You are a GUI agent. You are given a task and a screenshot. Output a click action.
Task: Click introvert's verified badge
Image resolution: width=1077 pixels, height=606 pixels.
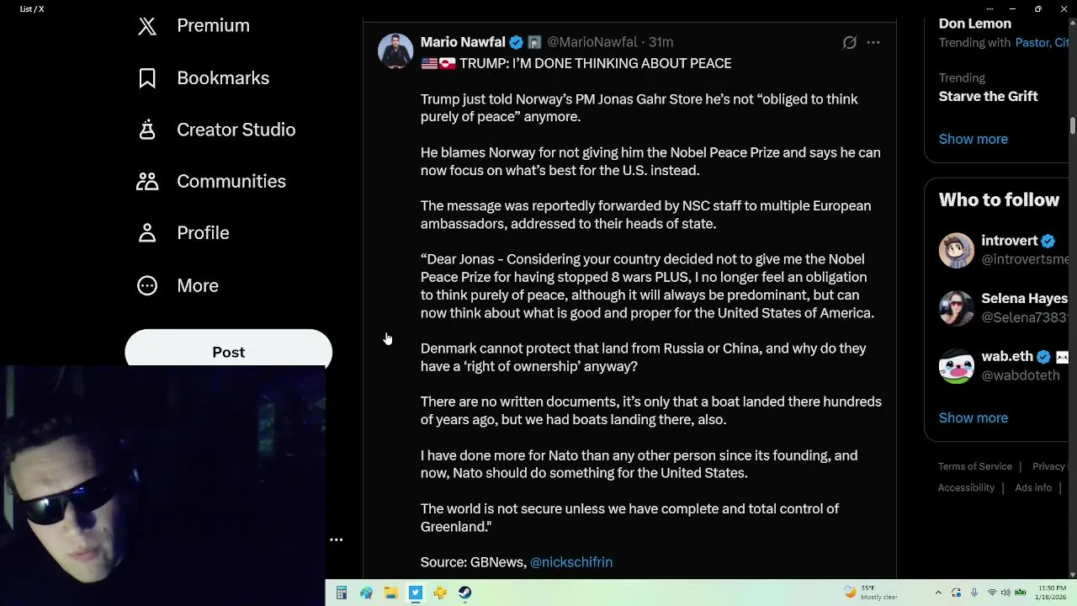point(1048,241)
